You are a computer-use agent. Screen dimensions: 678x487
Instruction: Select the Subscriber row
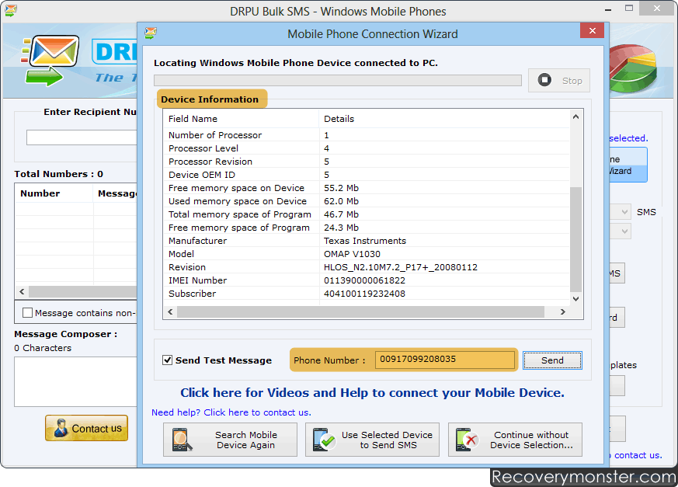click(367, 294)
